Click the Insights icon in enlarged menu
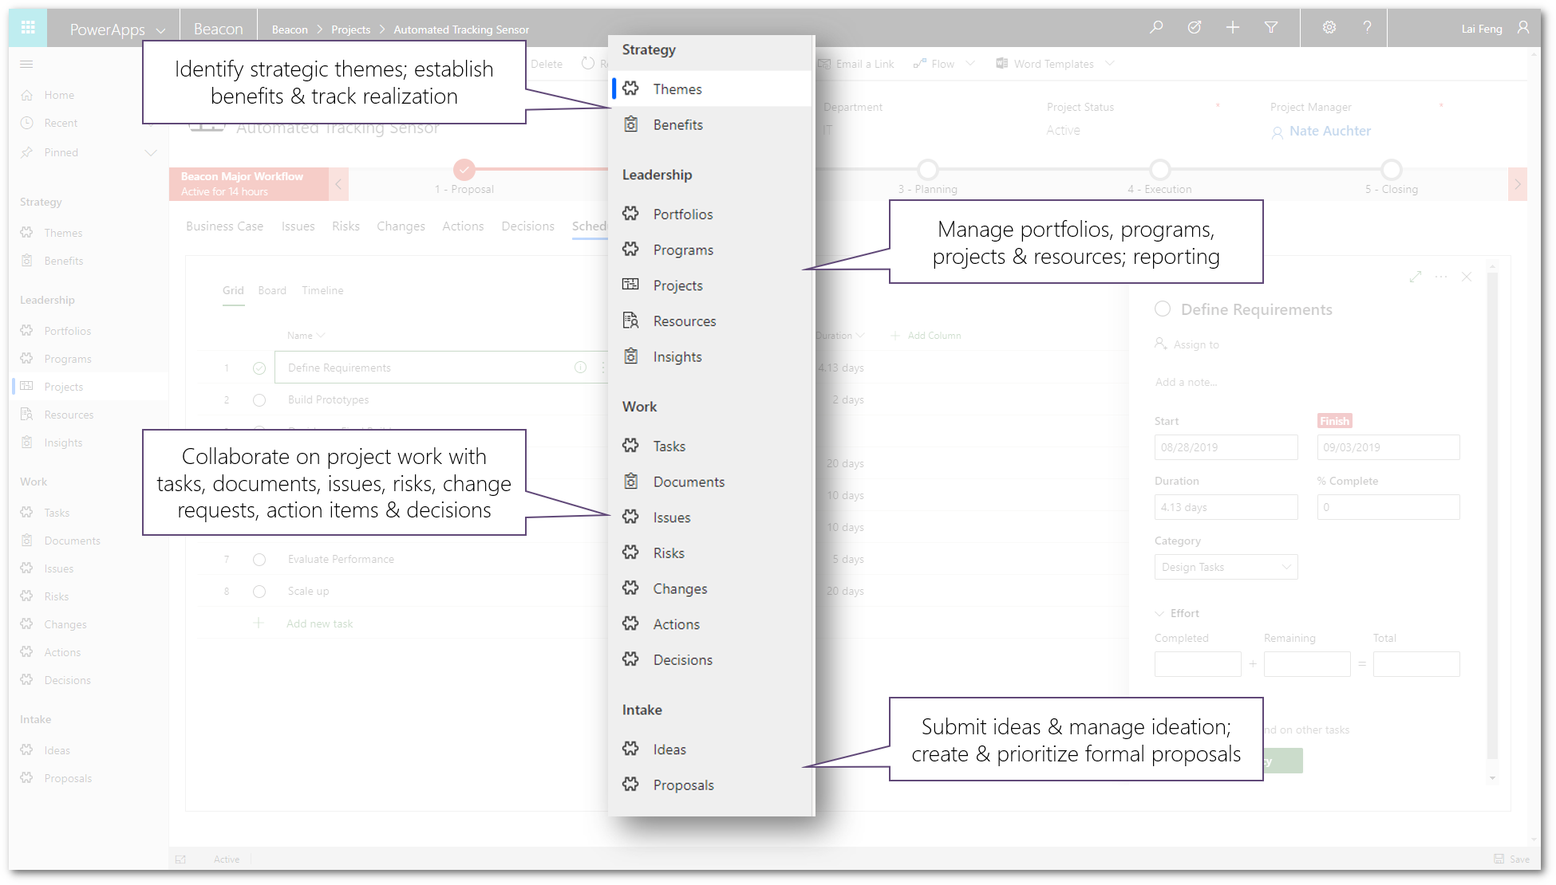The height and width of the screenshot is (885, 1556). click(631, 356)
